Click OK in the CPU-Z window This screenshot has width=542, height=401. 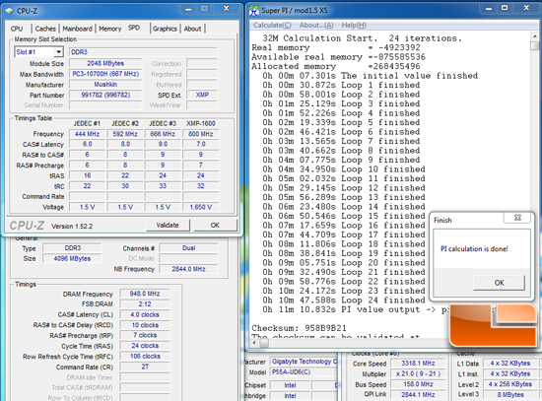tap(215, 225)
